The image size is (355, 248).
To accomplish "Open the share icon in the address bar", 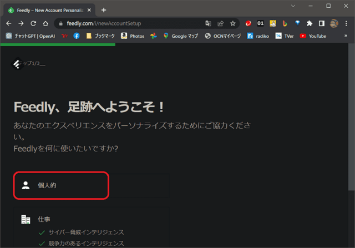I will [221, 23].
